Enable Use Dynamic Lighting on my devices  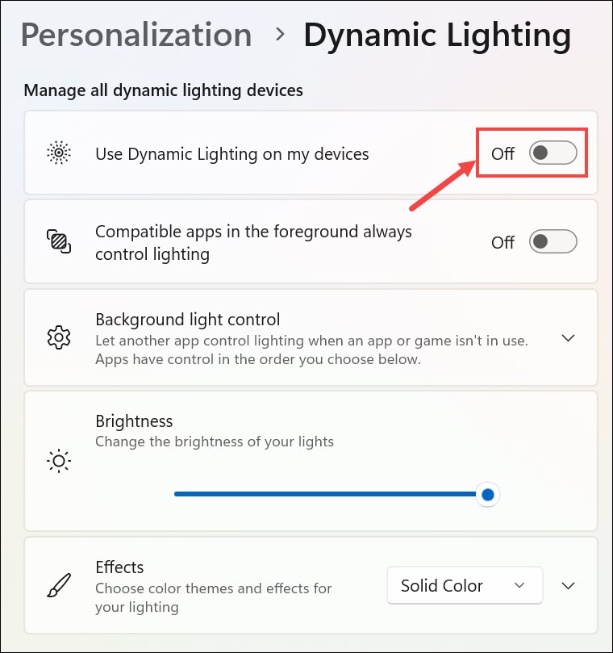[553, 153]
